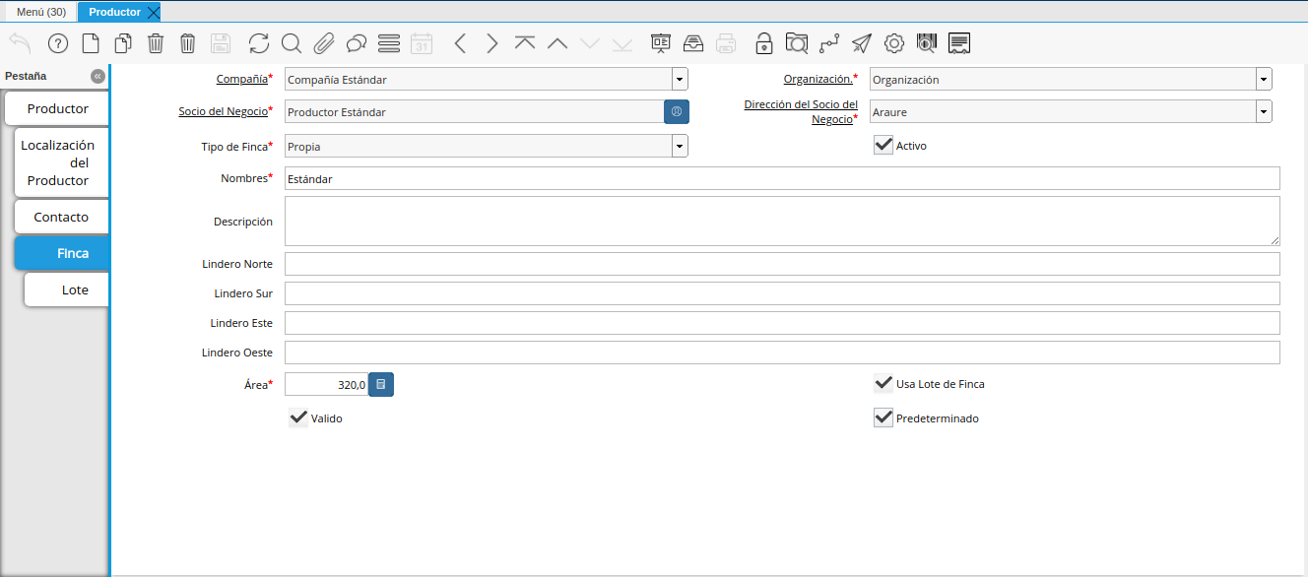Open the workflow nodes icon
1308x578 pixels.
point(829,43)
